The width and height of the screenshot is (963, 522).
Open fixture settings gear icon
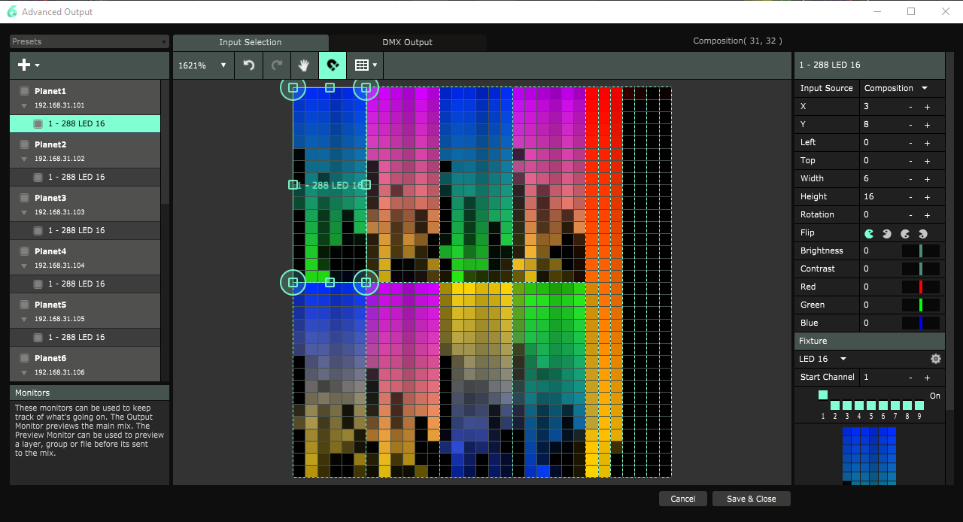click(x=935, y=359)
